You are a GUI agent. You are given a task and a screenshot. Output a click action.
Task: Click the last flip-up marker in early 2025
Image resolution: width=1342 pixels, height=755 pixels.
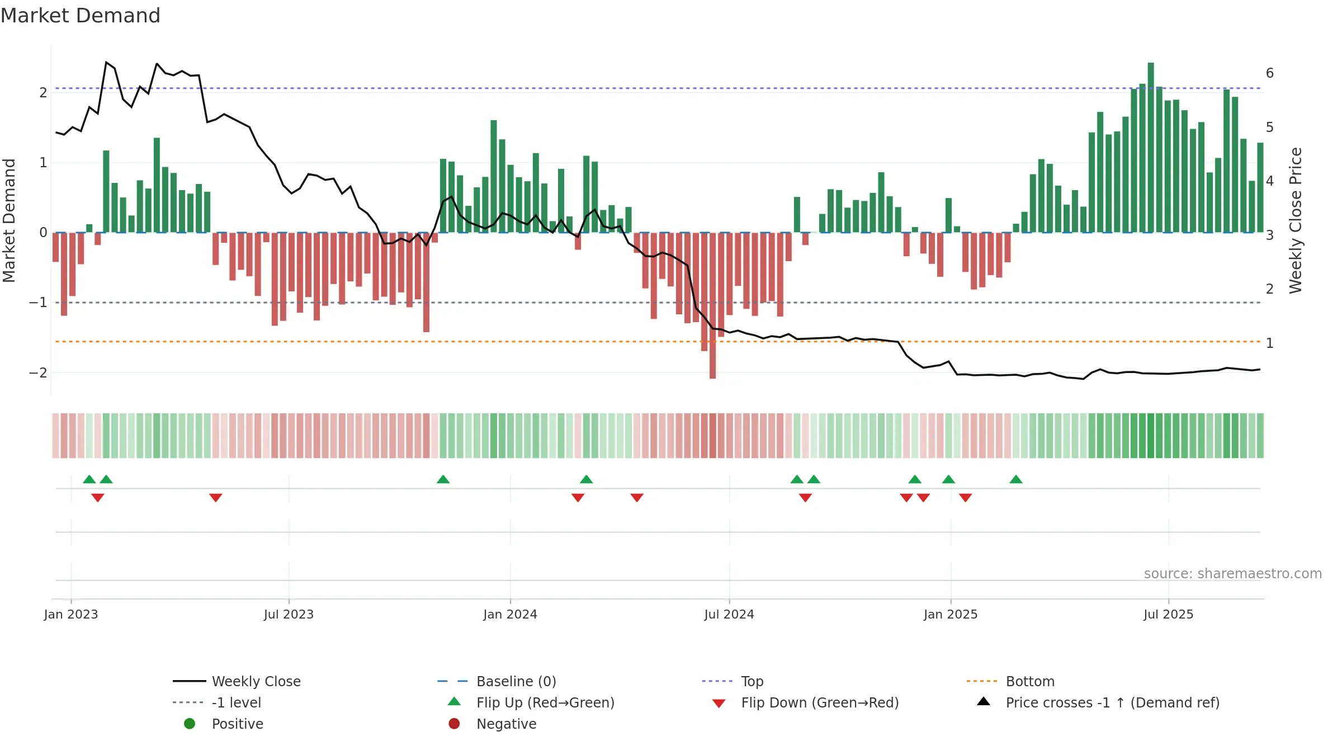coord(1016,479)
